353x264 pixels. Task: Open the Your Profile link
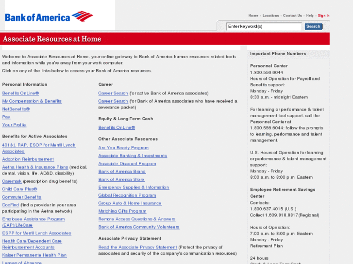pyautogui.click(x=14, y=124)
